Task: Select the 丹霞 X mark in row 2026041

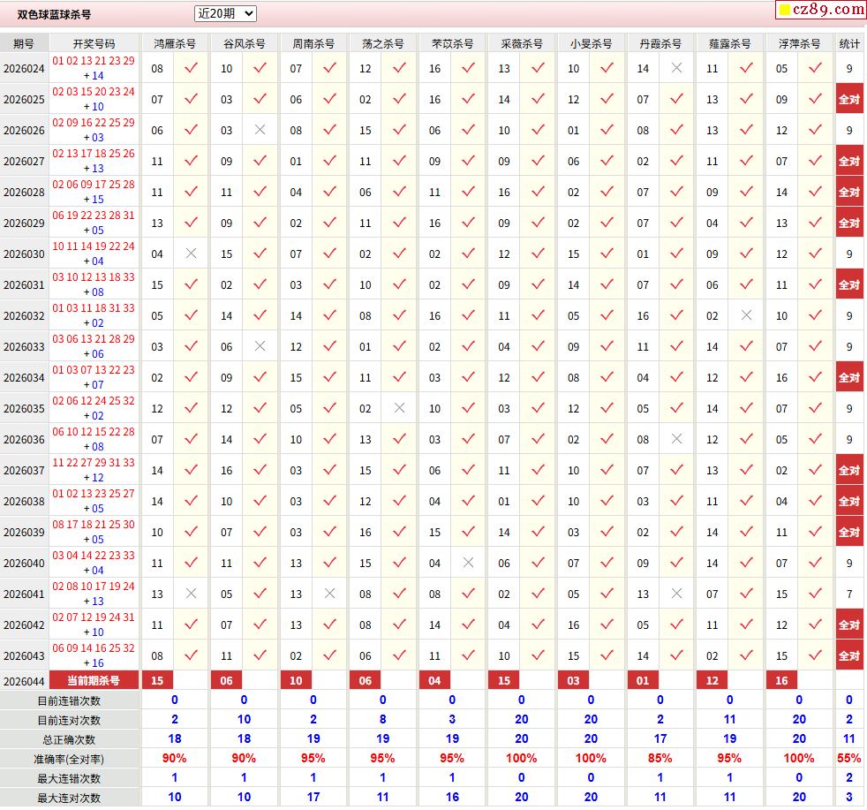Action: click(x=676, y=594)
